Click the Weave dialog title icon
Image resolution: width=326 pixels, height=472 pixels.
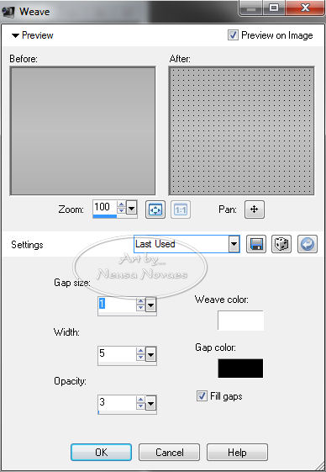[x=8, y=12]
